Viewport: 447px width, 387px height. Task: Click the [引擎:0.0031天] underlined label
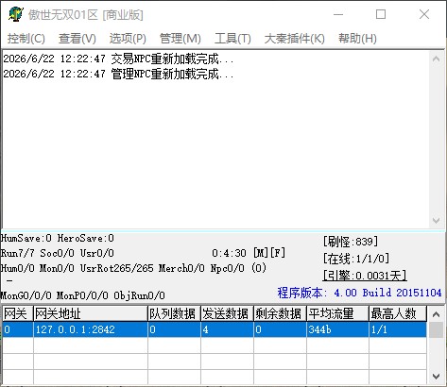[x=365, y=276]
